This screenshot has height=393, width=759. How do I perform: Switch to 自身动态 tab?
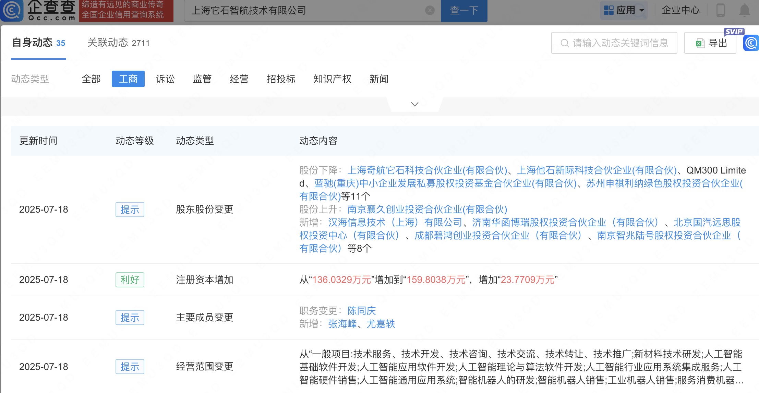(x=38, y=43)
